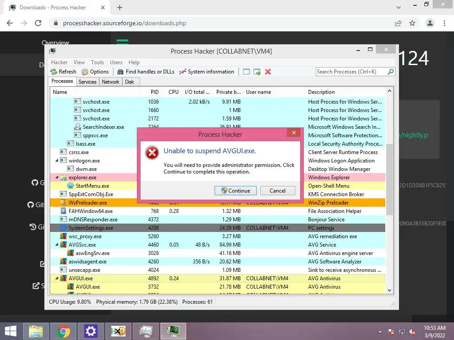454x340 pixels.
Task: Select the dwm.exe process row
Action: tap(217, 169)
